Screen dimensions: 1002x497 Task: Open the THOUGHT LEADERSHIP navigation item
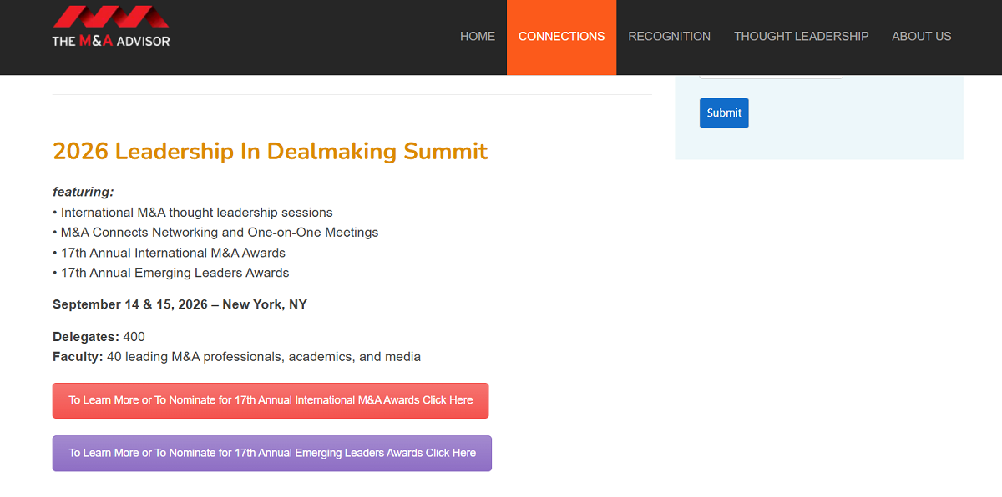pos(801,36)
